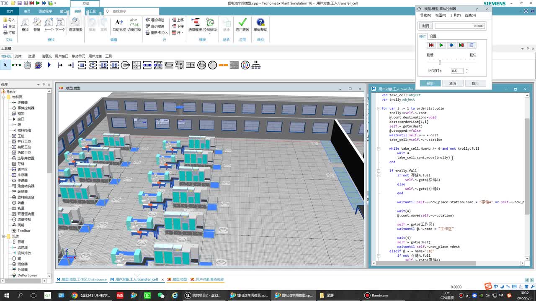
Task: Click Decrease Indent in the ribbon
Action: [x=155, y=26]
